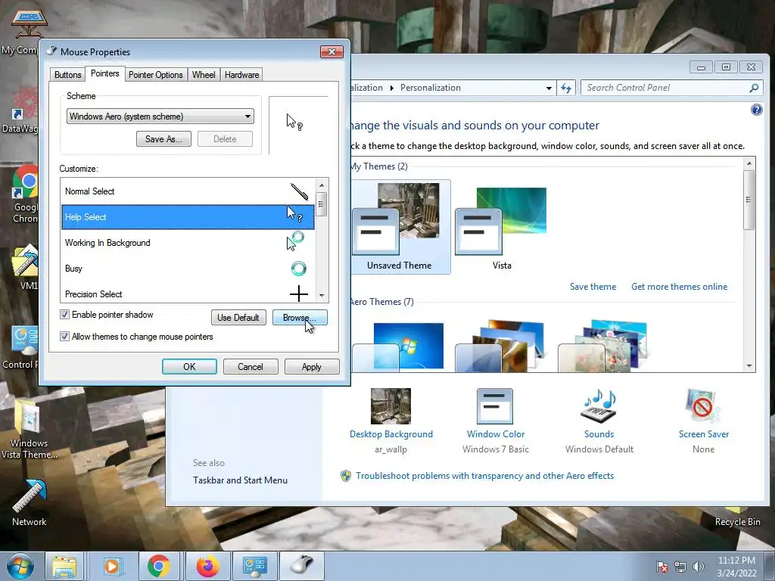This screenshot has height=581, width=775.
Task: Click the refresh button next to the address bar
Action: [x=566, y=88]
